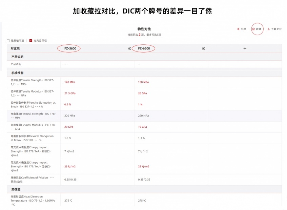Image resolution: width=287 pixels, height=210 pixels.
Task: Click FZ-6600's 1 % elongation value
Action: [x=140, y=104]
